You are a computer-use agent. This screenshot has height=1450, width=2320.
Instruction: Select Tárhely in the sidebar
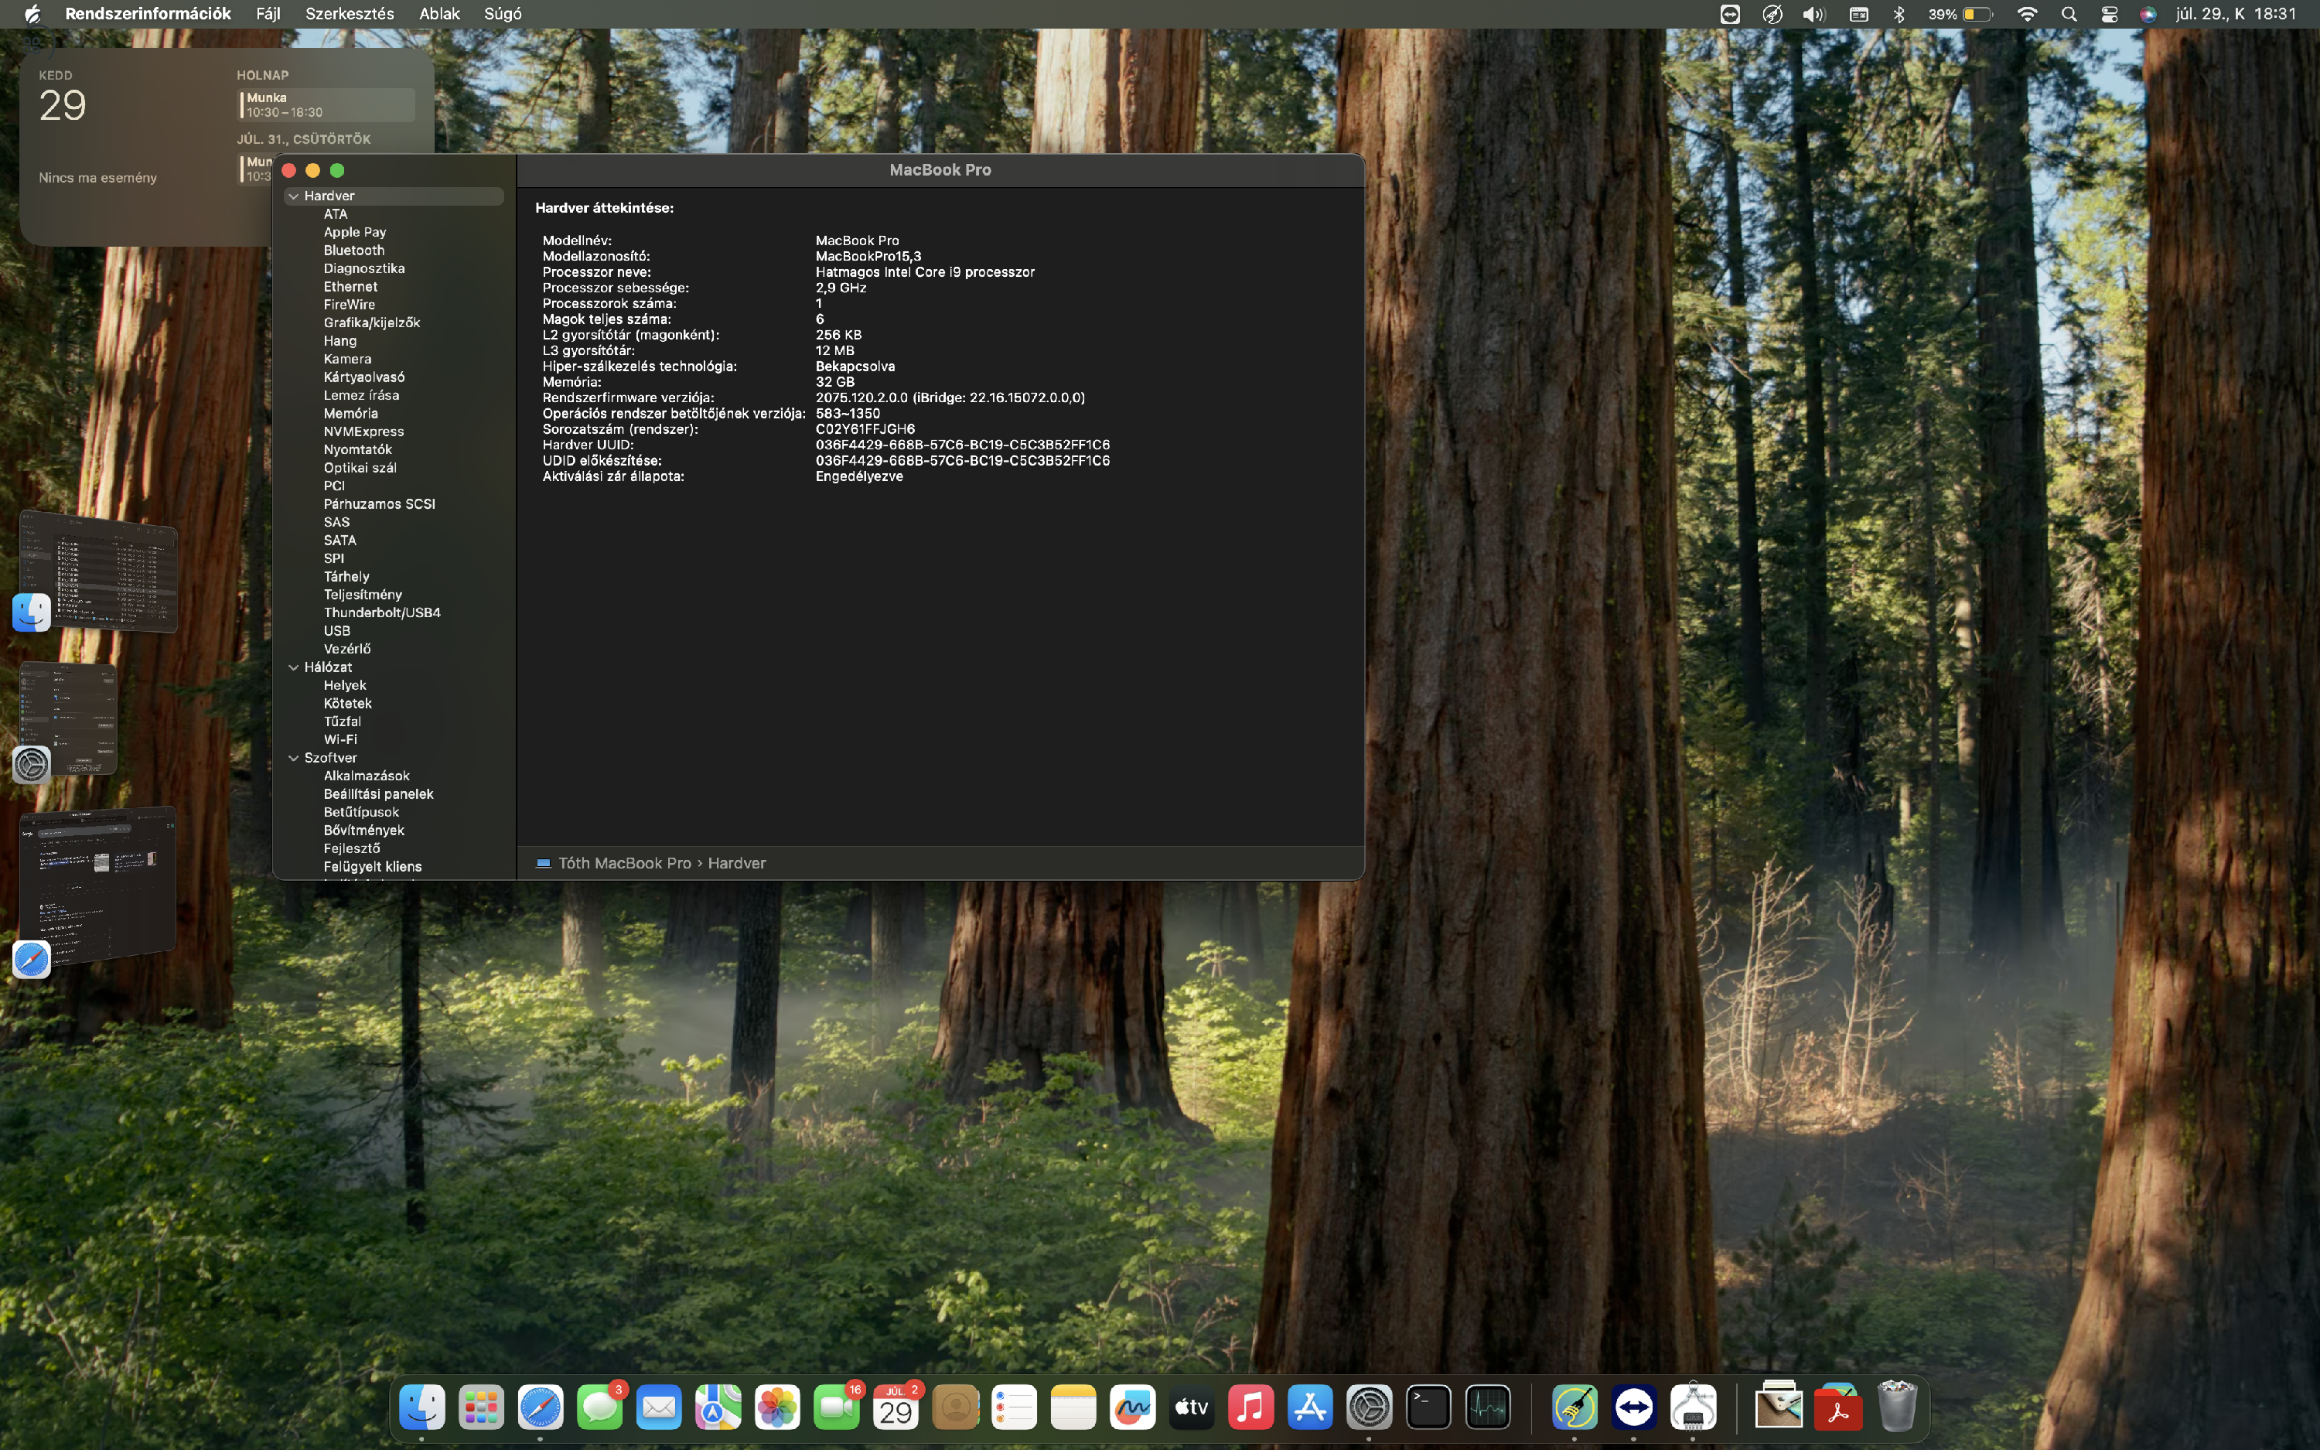pos(346,576)
